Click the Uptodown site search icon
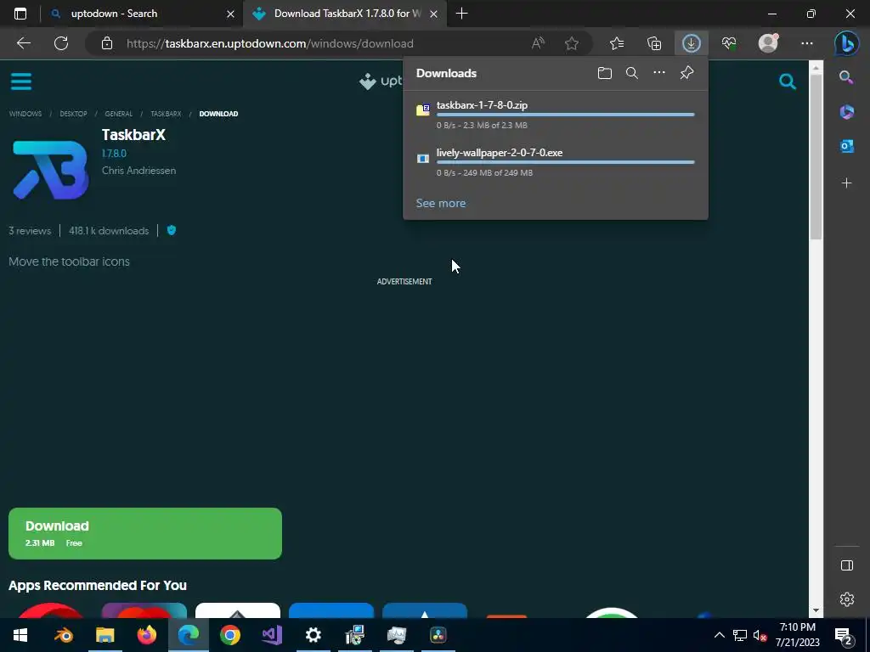Image resolution: width=870 pixels, height=652 pixels. tap(788, 81)
